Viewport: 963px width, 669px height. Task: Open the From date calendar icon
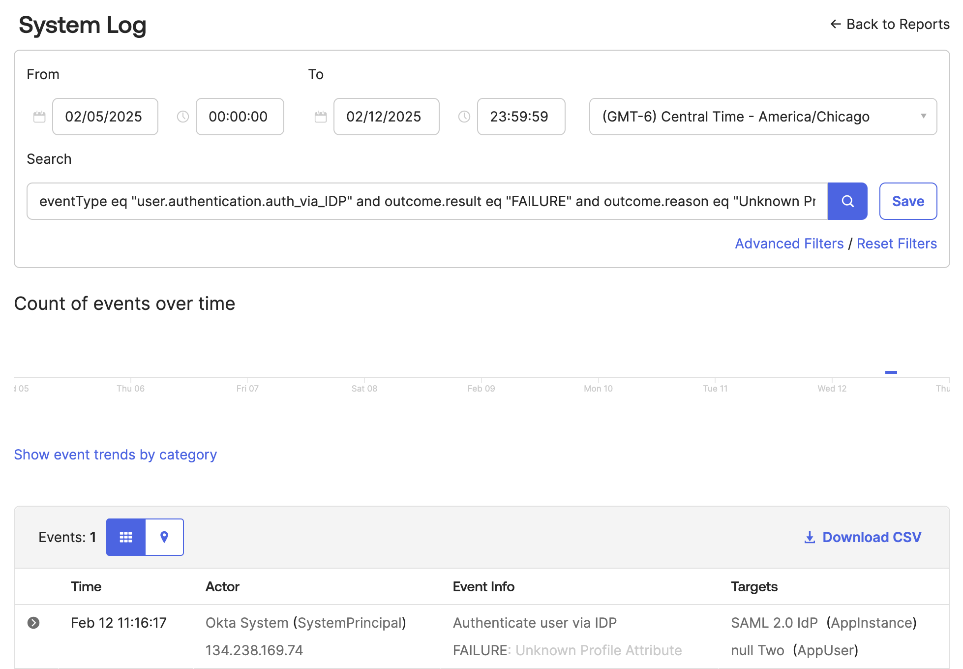pyautogui.click(x=39, y=117)
